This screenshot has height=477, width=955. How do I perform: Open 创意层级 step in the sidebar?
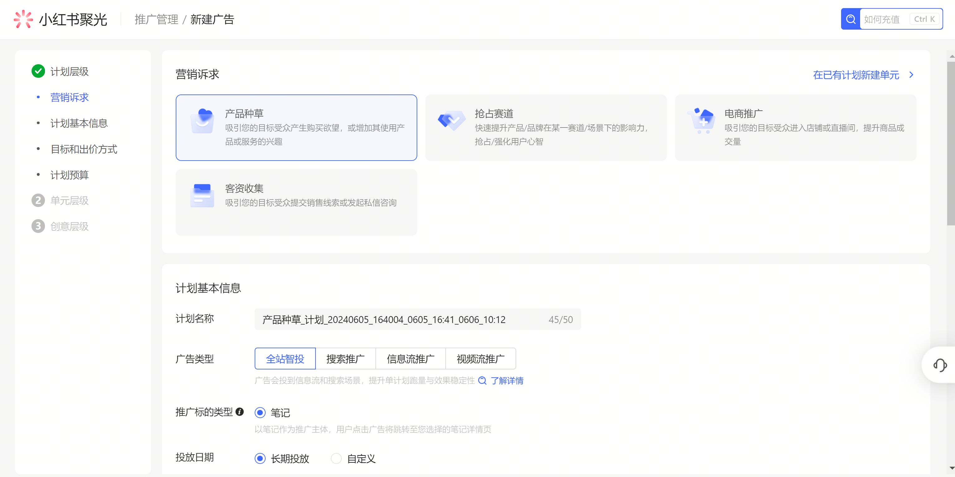pos(69,226)
